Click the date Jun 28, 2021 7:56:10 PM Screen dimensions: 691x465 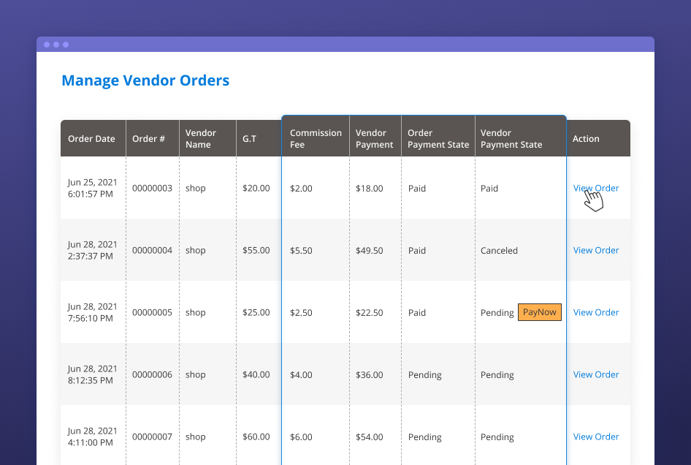[x=92, y=312]
